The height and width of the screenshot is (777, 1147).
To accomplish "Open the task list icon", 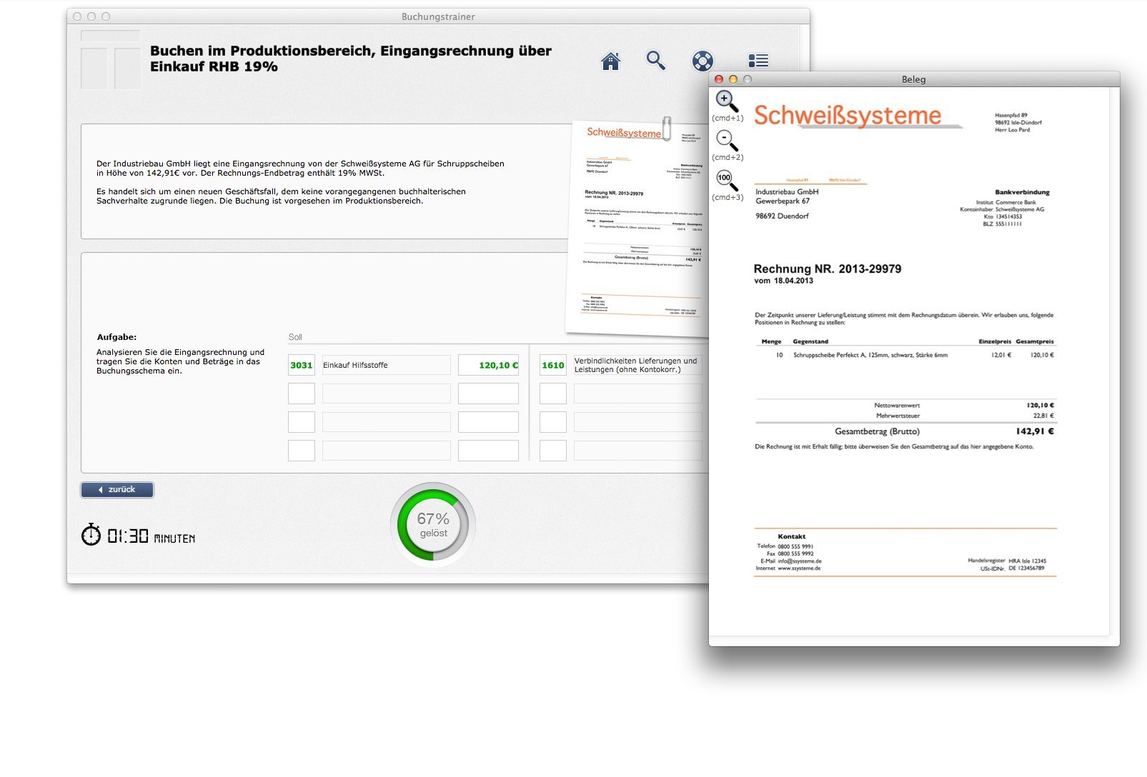I will (758, 61).
